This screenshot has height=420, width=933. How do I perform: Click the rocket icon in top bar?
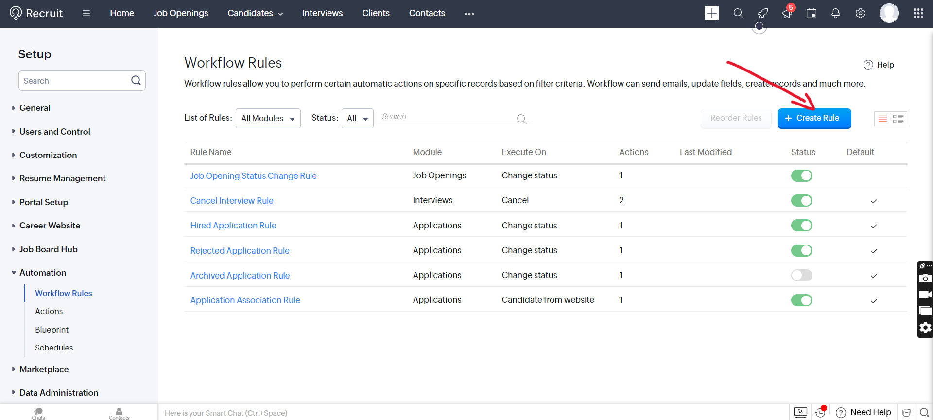pos(763,13)
